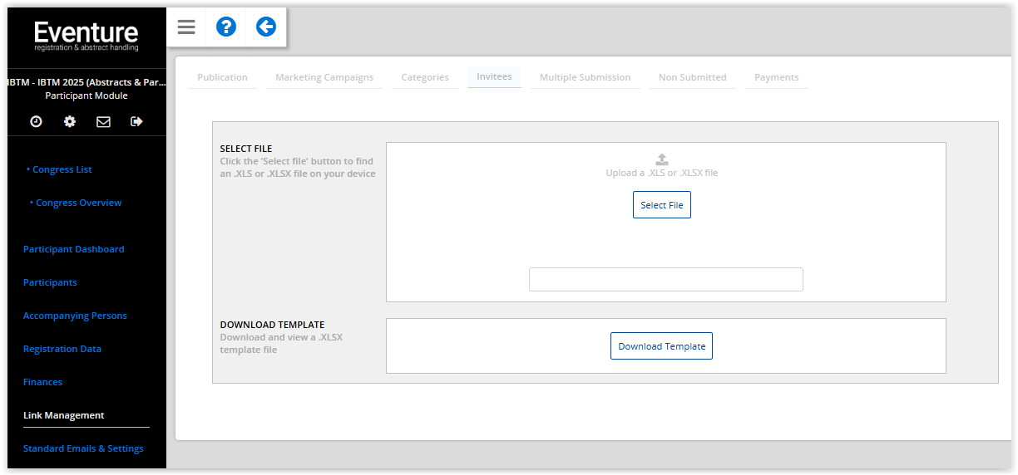Click the upload icon above file text

tap(662, 159)
